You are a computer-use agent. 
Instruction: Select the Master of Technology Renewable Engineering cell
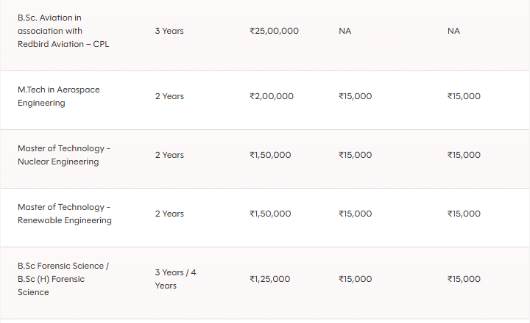(64, 214)
